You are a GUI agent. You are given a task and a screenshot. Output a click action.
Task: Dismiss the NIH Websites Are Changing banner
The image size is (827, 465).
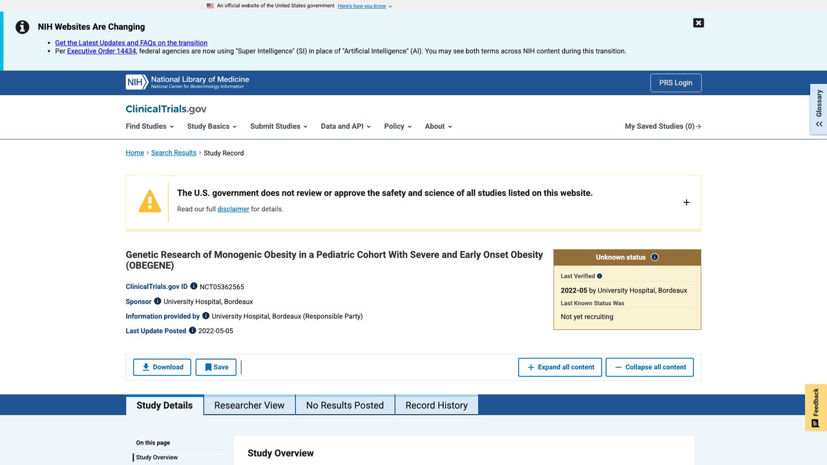[x=698, y=23]
